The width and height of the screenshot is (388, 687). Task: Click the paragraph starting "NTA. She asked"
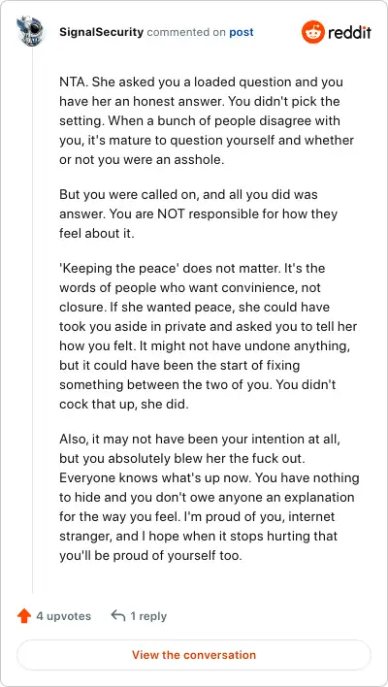point(207,121)
